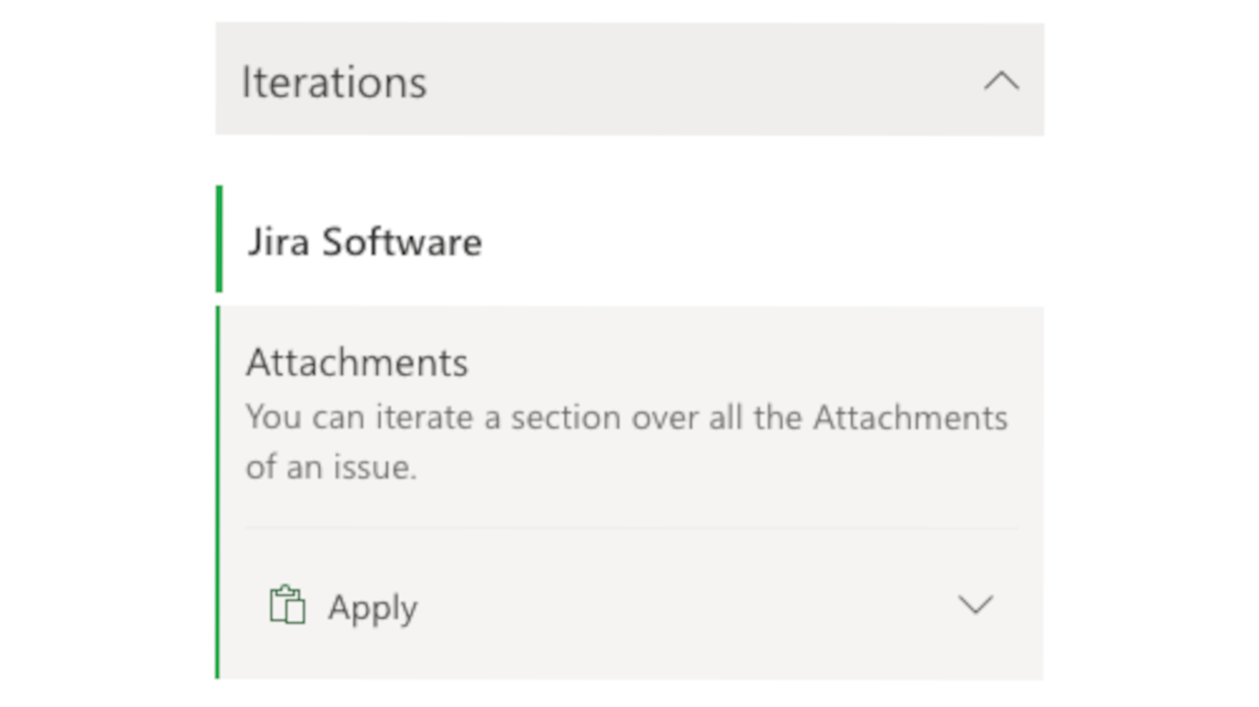The height and width of the screenshot is (707, 1259).
Task: Click the green bar beside Jira Software
Action: [219, 239]
